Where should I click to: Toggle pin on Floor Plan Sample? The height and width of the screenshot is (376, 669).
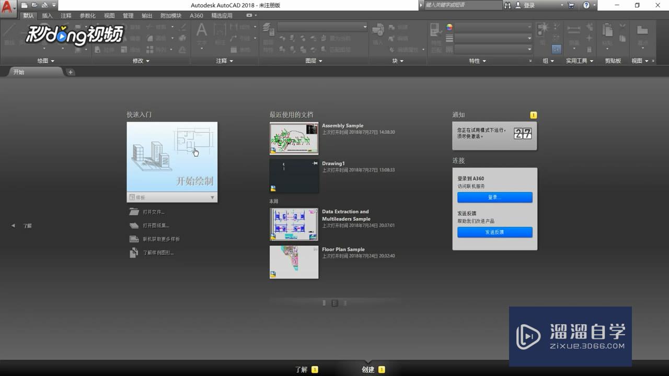(315, 250)
